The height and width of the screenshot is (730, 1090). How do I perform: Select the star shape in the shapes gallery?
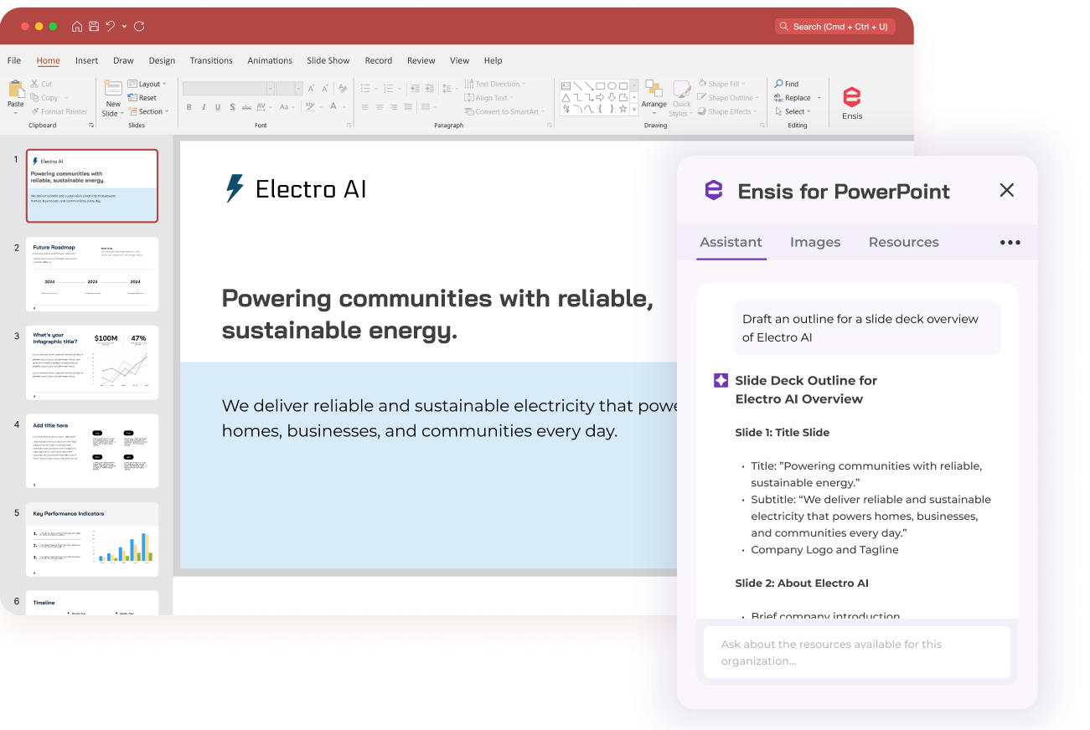(622, 109)
